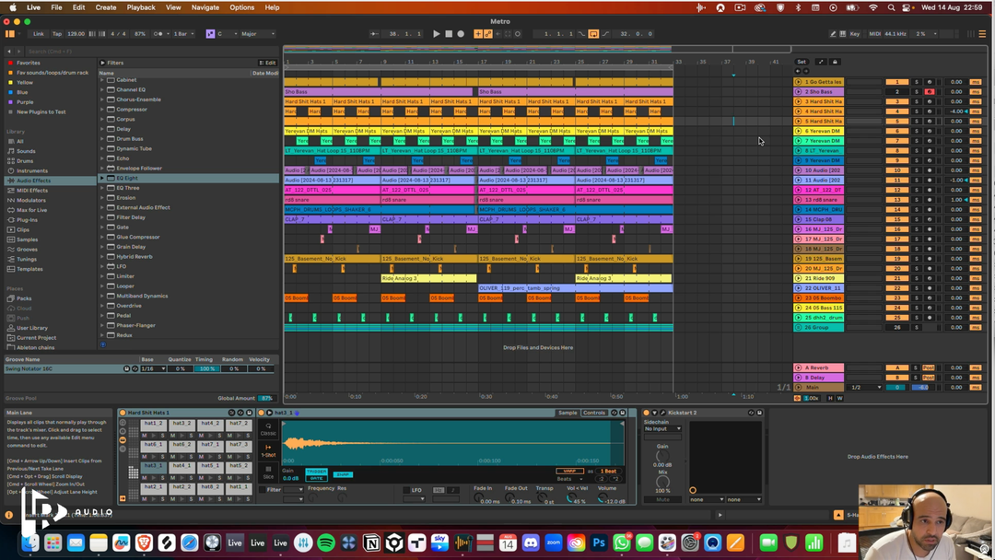The height and width of the screenshot is (560, 995).
Task: Toggle the Loop switch in the control bar
Action: point(593,34)
